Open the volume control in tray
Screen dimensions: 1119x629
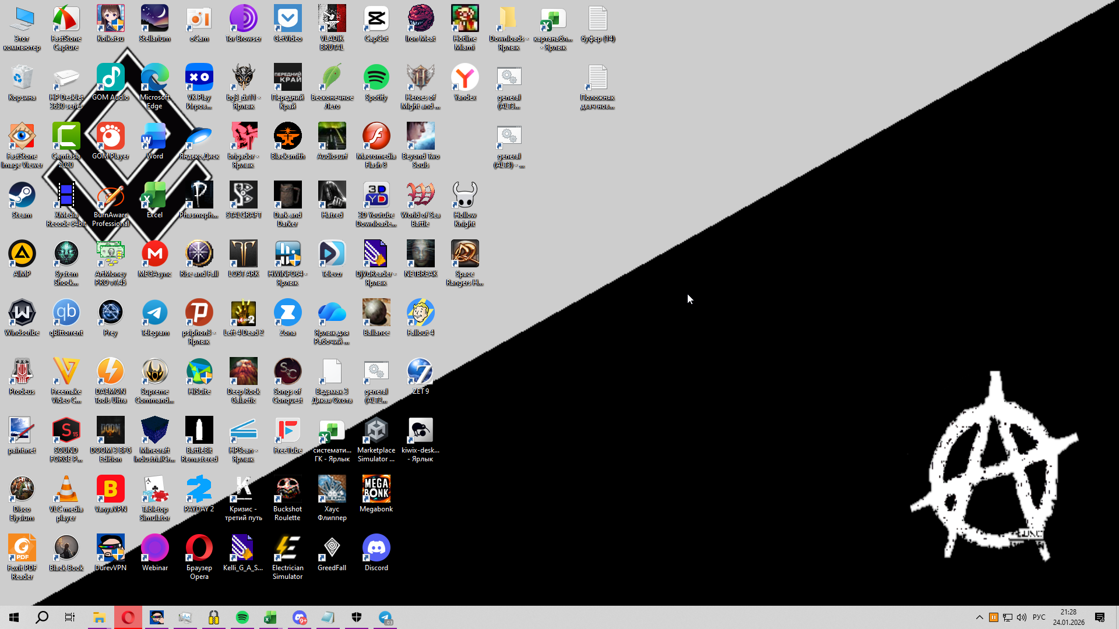click(1022, 617)
